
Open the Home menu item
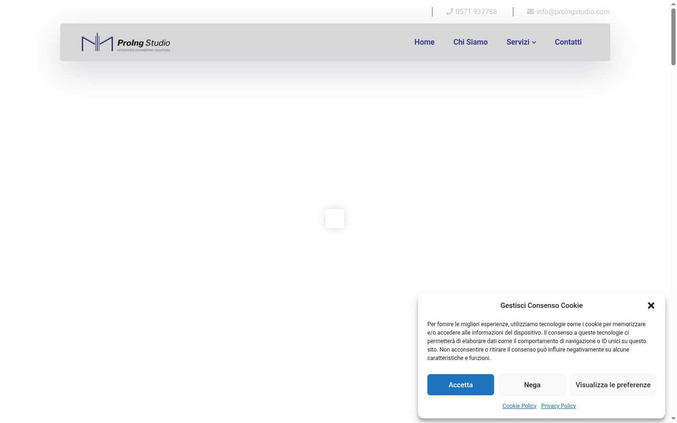click(x=425, y=42)
